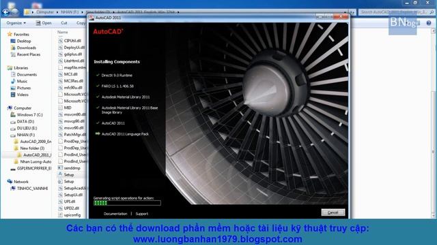Select the PatchMgr.dll file
The height and width of the screenshot is (245, 437).
[74, 135]
